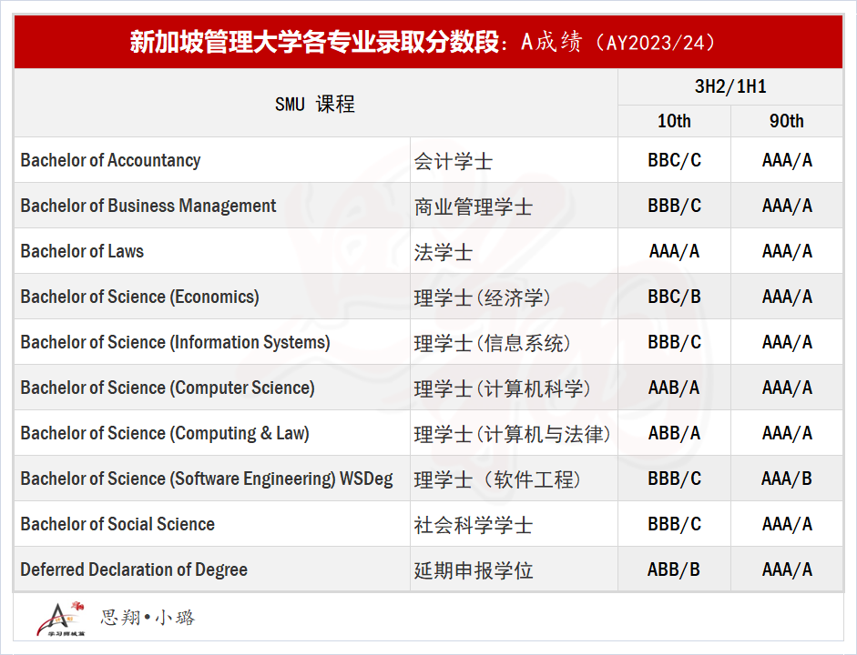The width and height of the screenshot is (857, 655).
Task: Click the Chinese name 会计学士
Action: (454, 161)
